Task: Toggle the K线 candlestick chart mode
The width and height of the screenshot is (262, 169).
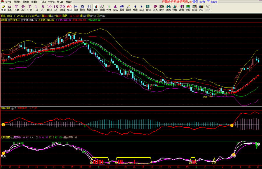Action: pyautogui.click(x=95, y=8)
